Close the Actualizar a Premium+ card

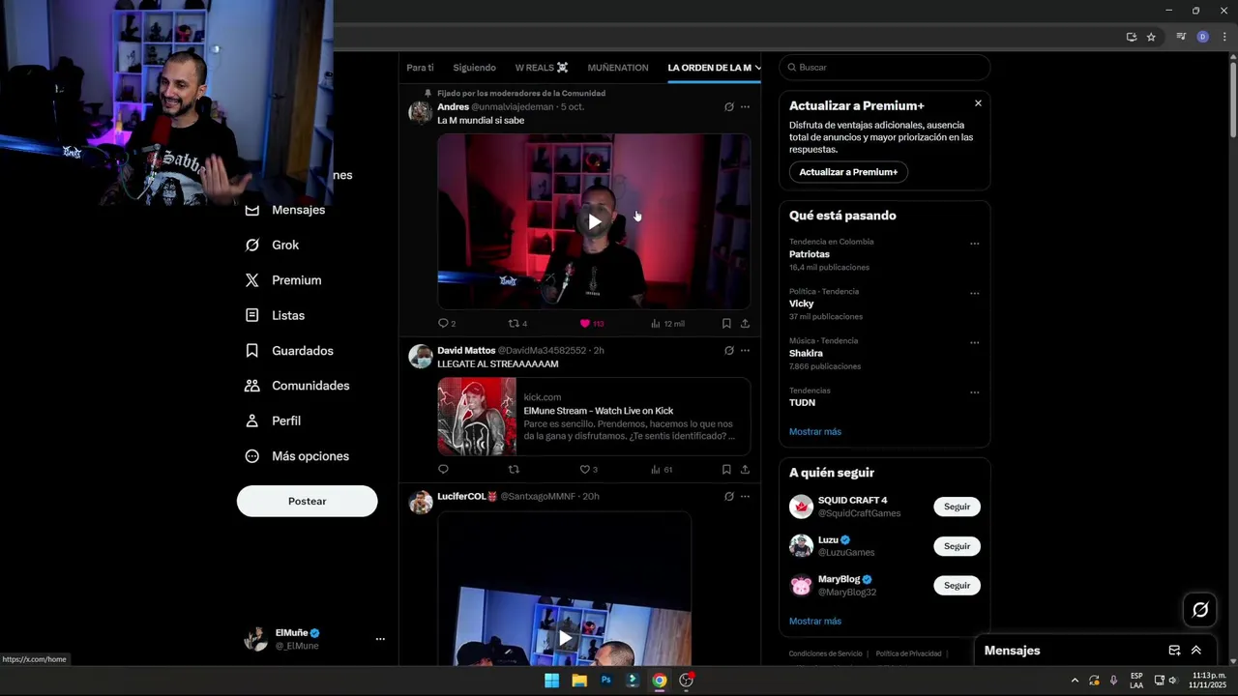click(978, 103)
